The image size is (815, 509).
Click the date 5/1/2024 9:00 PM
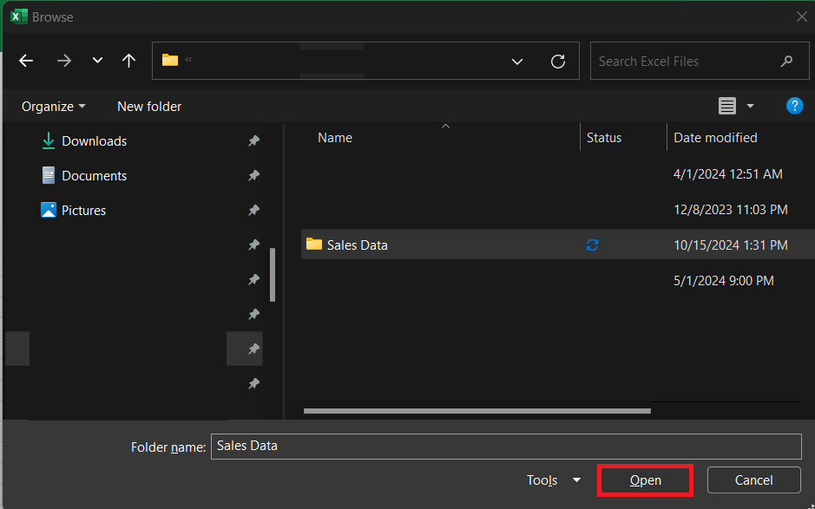point(724,281)
